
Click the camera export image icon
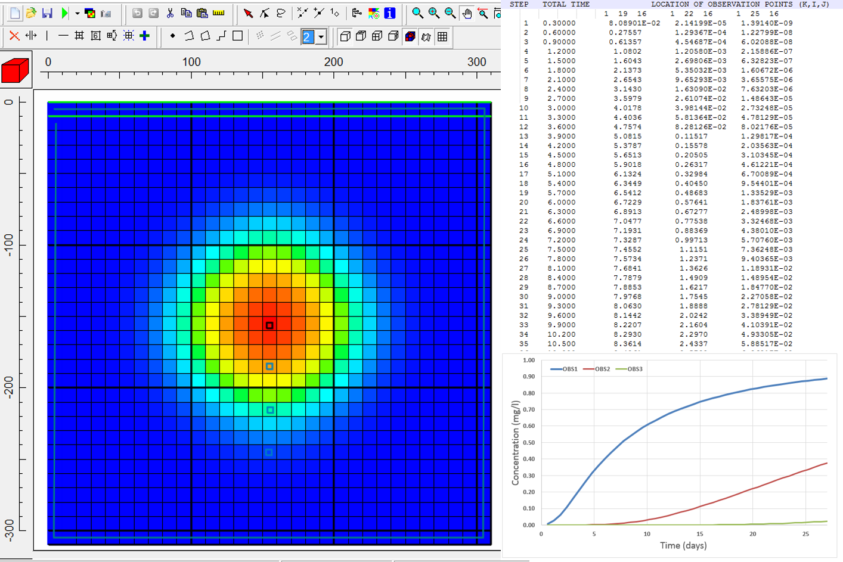click(x=106, y=13)
